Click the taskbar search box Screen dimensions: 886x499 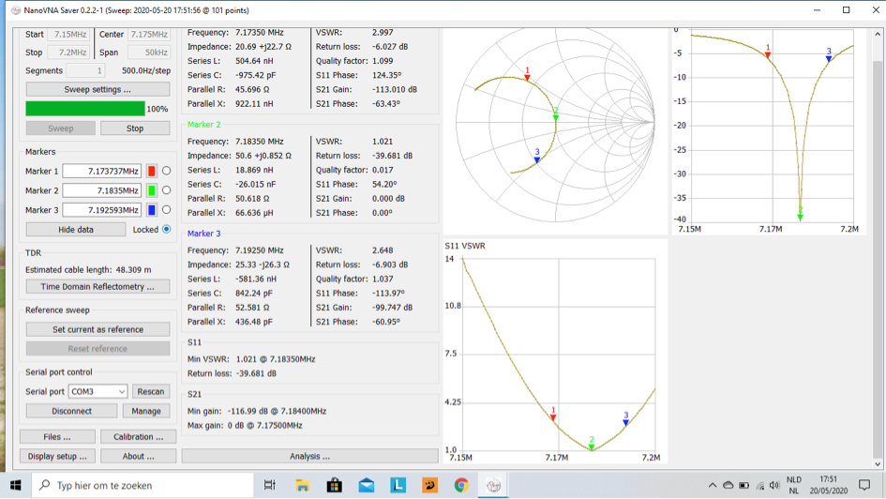[143, 485]
